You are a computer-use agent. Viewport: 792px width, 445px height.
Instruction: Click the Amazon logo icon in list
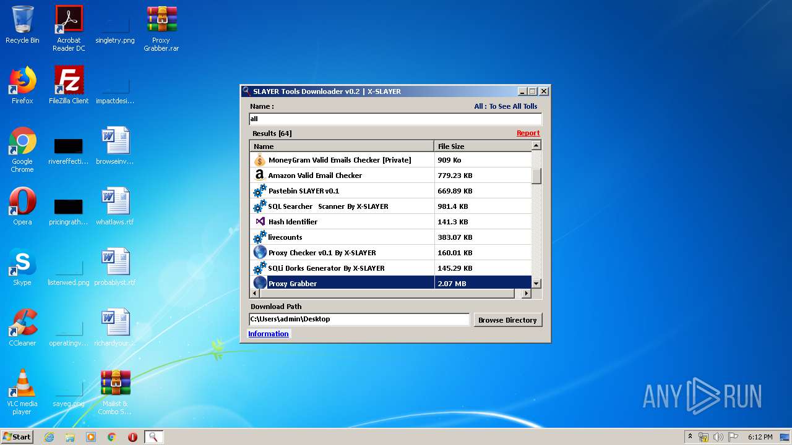pyautogui.click(x=260, y=176)
